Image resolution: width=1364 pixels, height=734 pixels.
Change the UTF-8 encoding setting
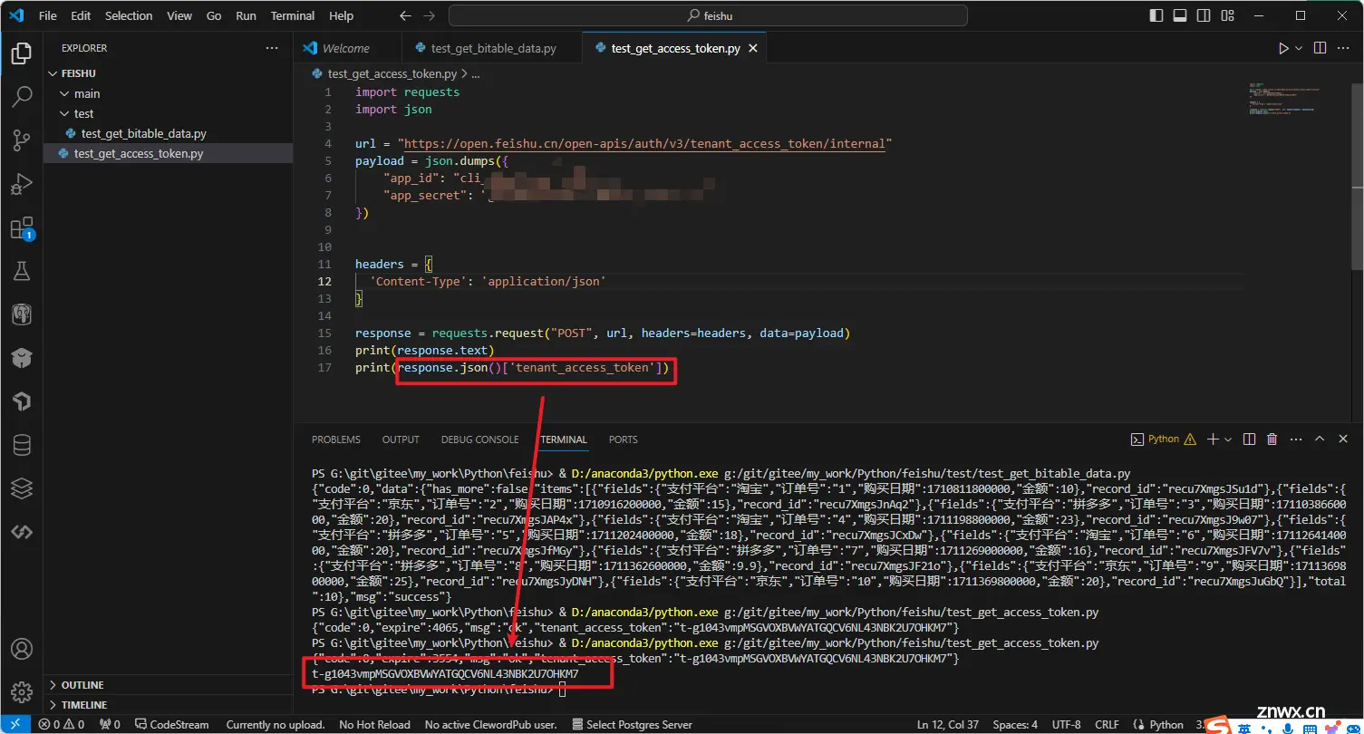click(1066, 724)
